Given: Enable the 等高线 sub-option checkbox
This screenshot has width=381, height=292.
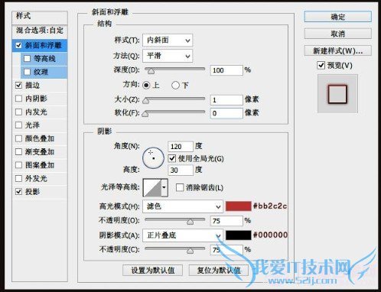Looking at the screenshot, I should tap(27, 59).
